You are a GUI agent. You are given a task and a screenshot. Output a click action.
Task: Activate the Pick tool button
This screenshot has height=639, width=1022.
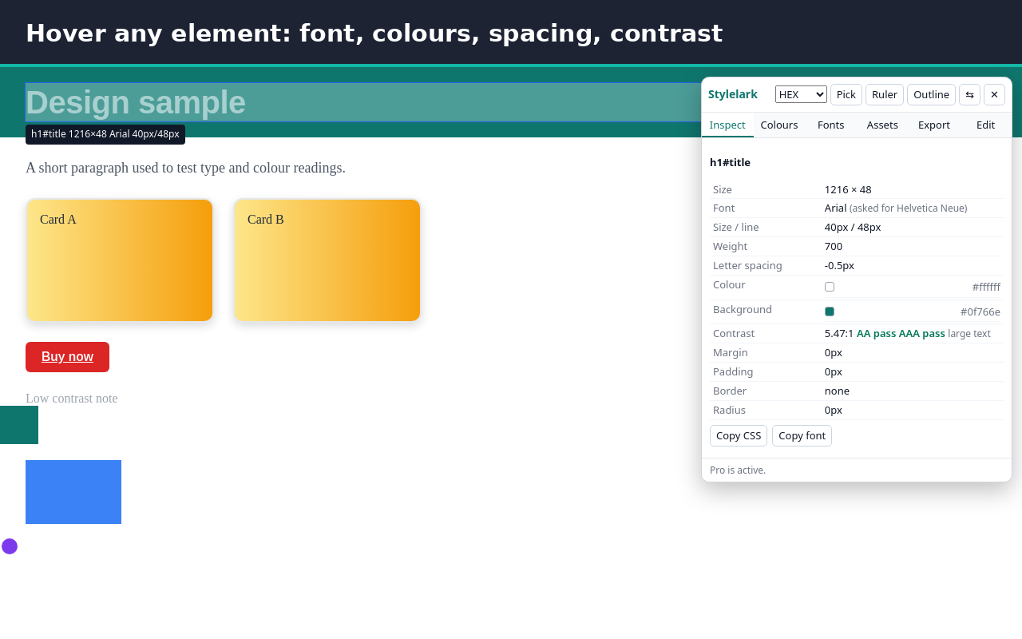(x=846, y=94)
